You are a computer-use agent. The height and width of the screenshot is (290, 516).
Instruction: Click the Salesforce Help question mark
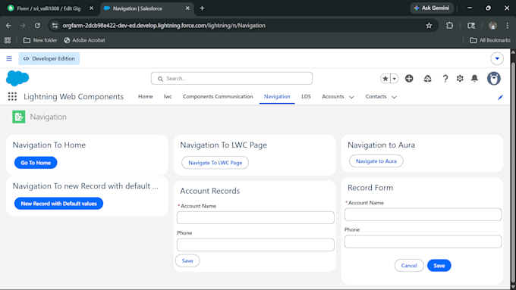(x=445, y=79)
